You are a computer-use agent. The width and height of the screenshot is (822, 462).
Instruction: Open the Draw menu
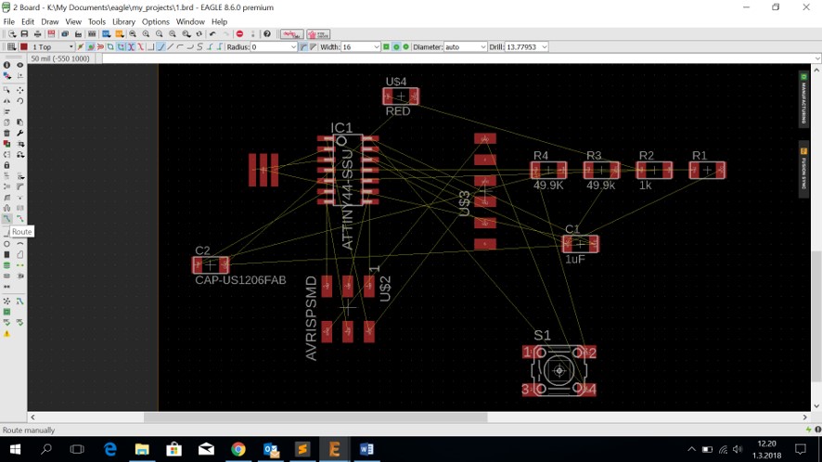coord(50,21)
